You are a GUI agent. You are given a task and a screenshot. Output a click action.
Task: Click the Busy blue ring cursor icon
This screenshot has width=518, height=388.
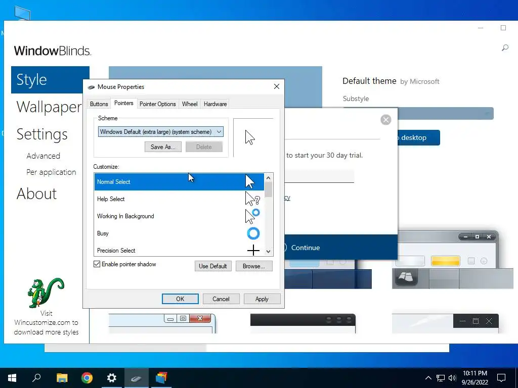[x=253, y=233]
